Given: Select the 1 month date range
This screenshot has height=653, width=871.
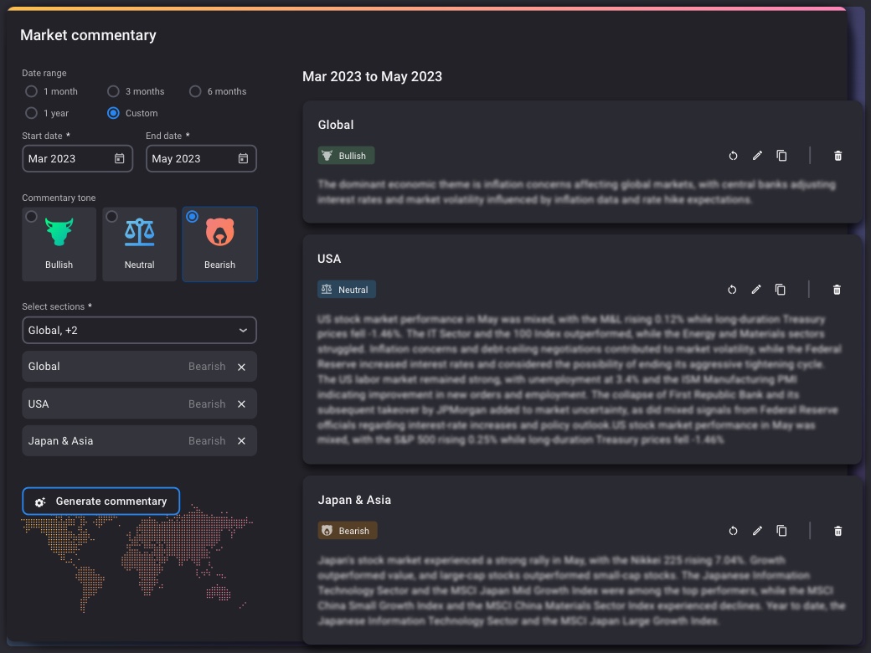Looking at the screenshot, I should (x=32, y=91).
